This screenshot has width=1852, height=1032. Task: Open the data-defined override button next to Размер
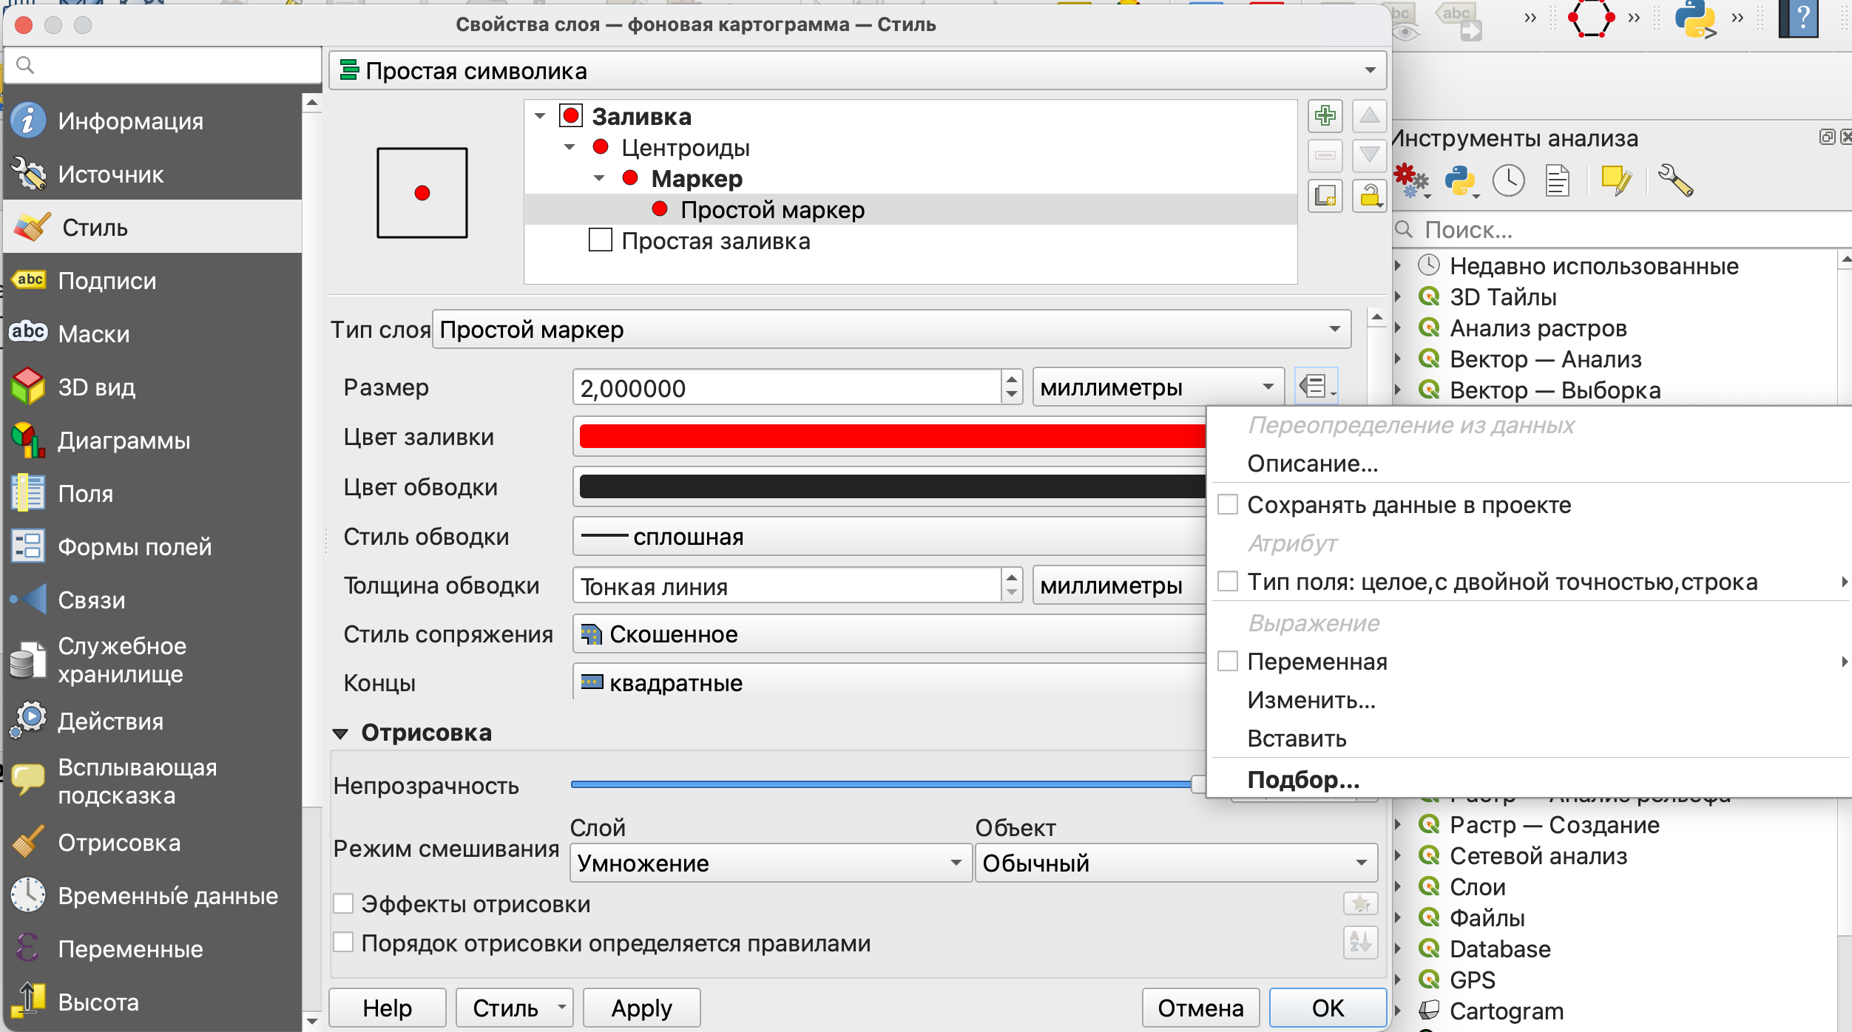(x=1316, y=387)
